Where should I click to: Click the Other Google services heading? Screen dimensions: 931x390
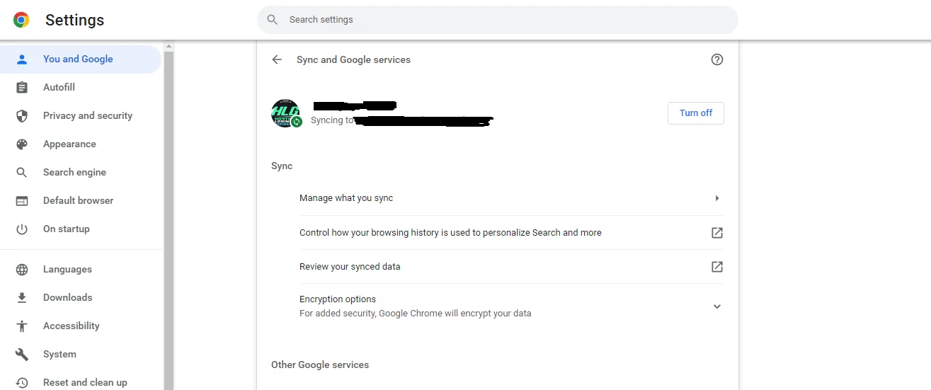coord(320,365)
